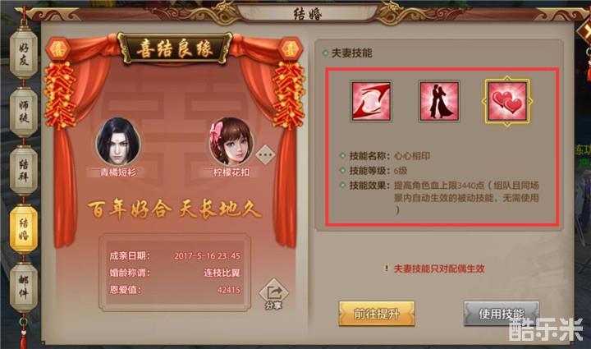This screenshot has width=591, height=349.
Task: Click the 使用技能 use skill button
Action: [502, 314]
